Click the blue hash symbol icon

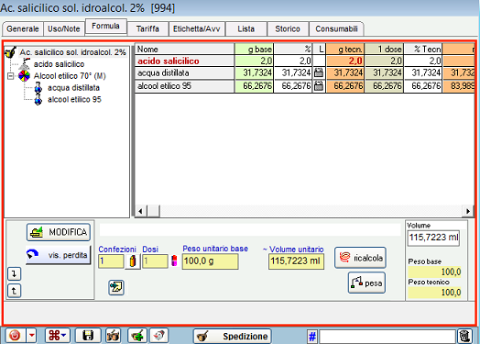(x=312, y=337)
